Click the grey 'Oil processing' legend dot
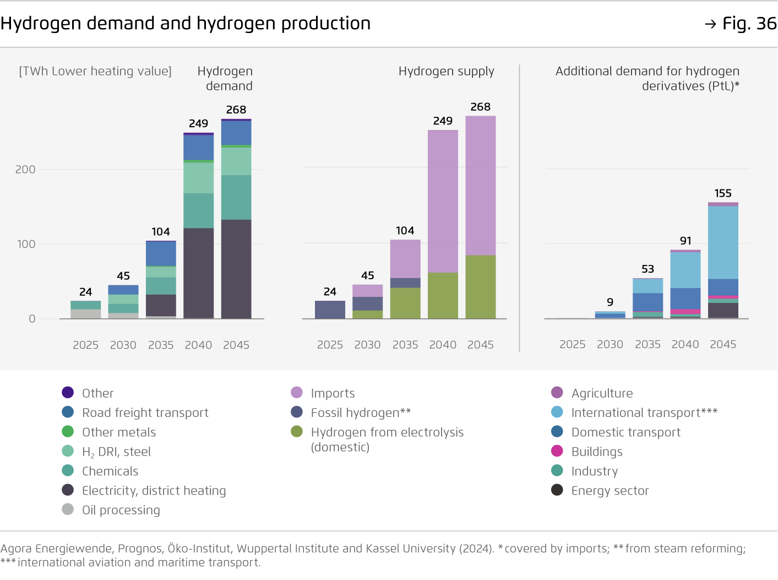This screenshot has width=778, height=580. (x=68, y=509)
